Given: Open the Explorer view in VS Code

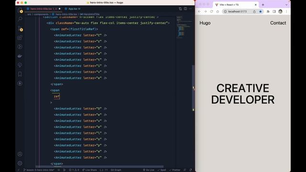Looking at the screenshot, I should (20, 10).
